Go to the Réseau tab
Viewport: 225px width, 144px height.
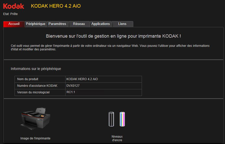coord(79,24)
